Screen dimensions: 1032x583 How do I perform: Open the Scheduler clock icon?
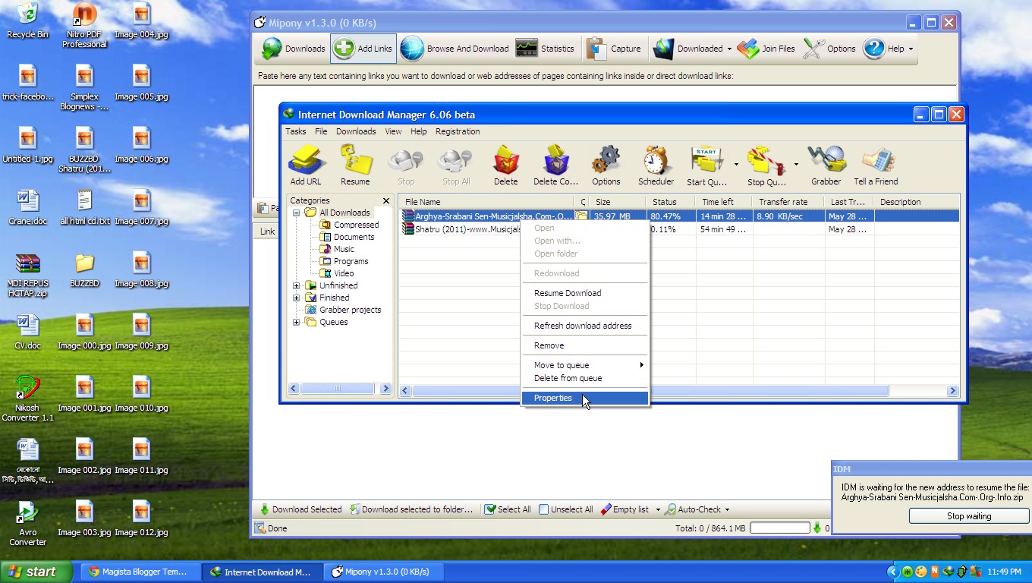[656, 165]
